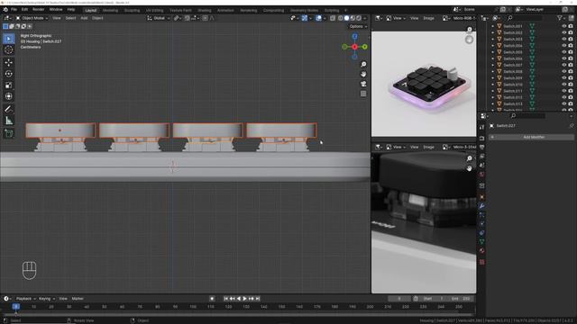The image size is (577, 324).
Task: Click the outliner search field
Action: pyautogui.click(x=524, y=18)
